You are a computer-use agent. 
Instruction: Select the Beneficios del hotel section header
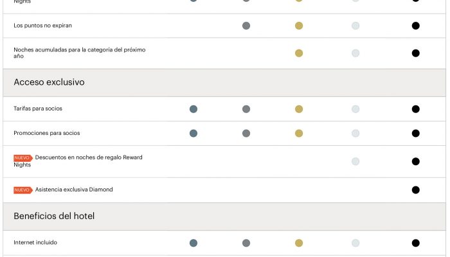[x=224, y=217]
